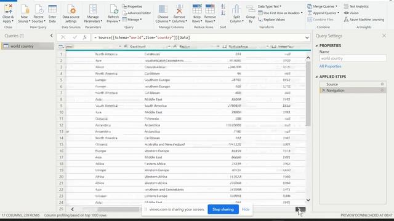
Task: Select row 12 Antarctica continent cell
Action: click(103, 125)
